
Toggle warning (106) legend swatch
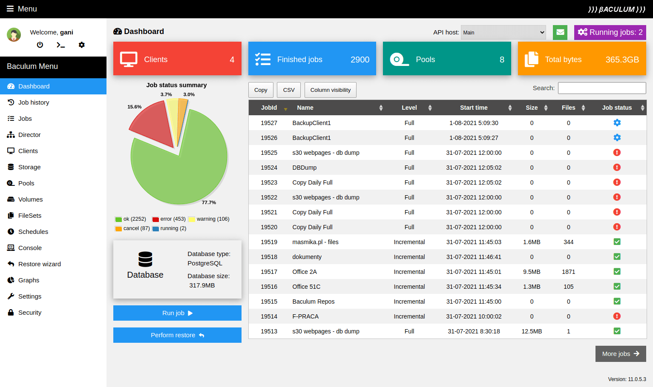pos(192,219)
